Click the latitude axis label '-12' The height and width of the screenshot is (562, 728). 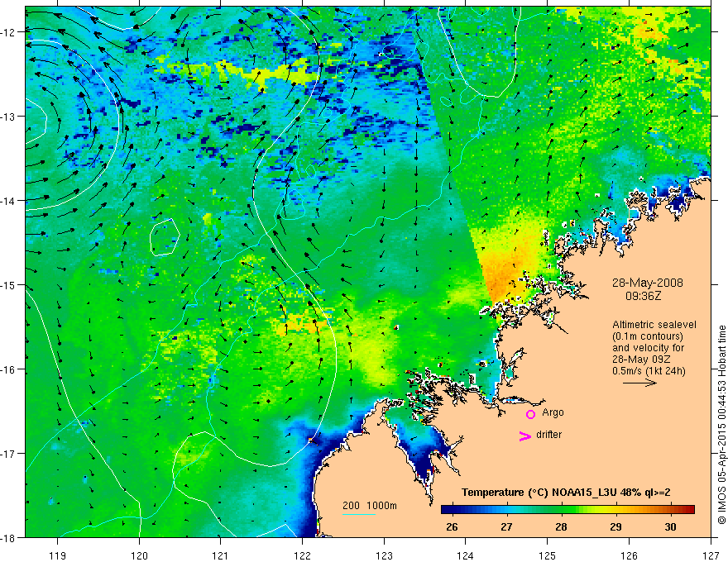(x=8, y=32)
